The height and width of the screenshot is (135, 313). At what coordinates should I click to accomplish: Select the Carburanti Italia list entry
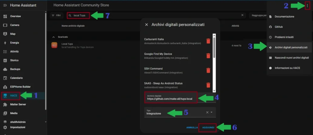[x=172, y=41]
